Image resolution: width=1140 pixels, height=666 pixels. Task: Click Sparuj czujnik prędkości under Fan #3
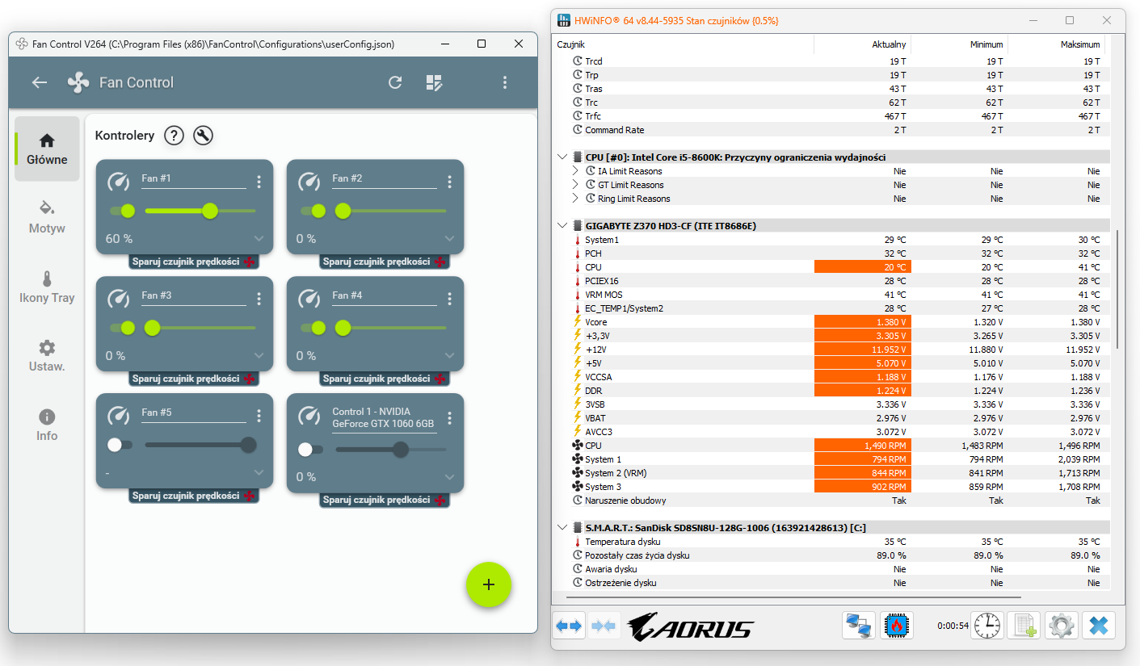pyautogui.click(x=194, y=379)
